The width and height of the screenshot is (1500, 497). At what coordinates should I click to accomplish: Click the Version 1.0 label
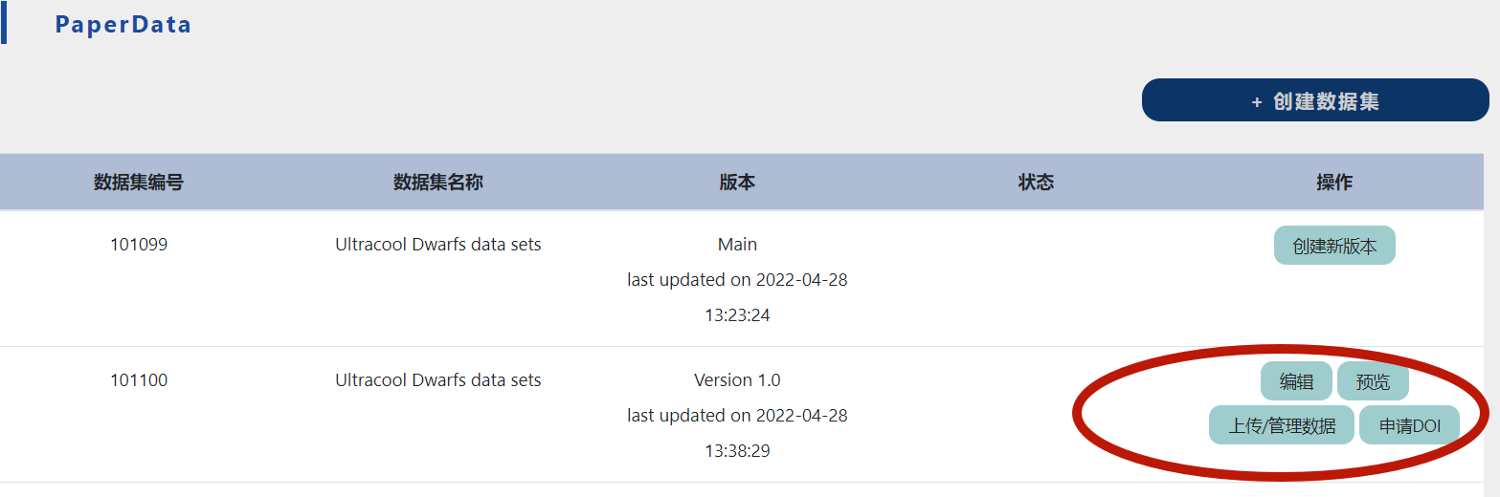click(x=737, y=380)
